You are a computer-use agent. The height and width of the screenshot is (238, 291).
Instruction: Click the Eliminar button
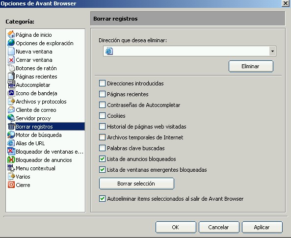pyautogui.click(x=251, y=66)
